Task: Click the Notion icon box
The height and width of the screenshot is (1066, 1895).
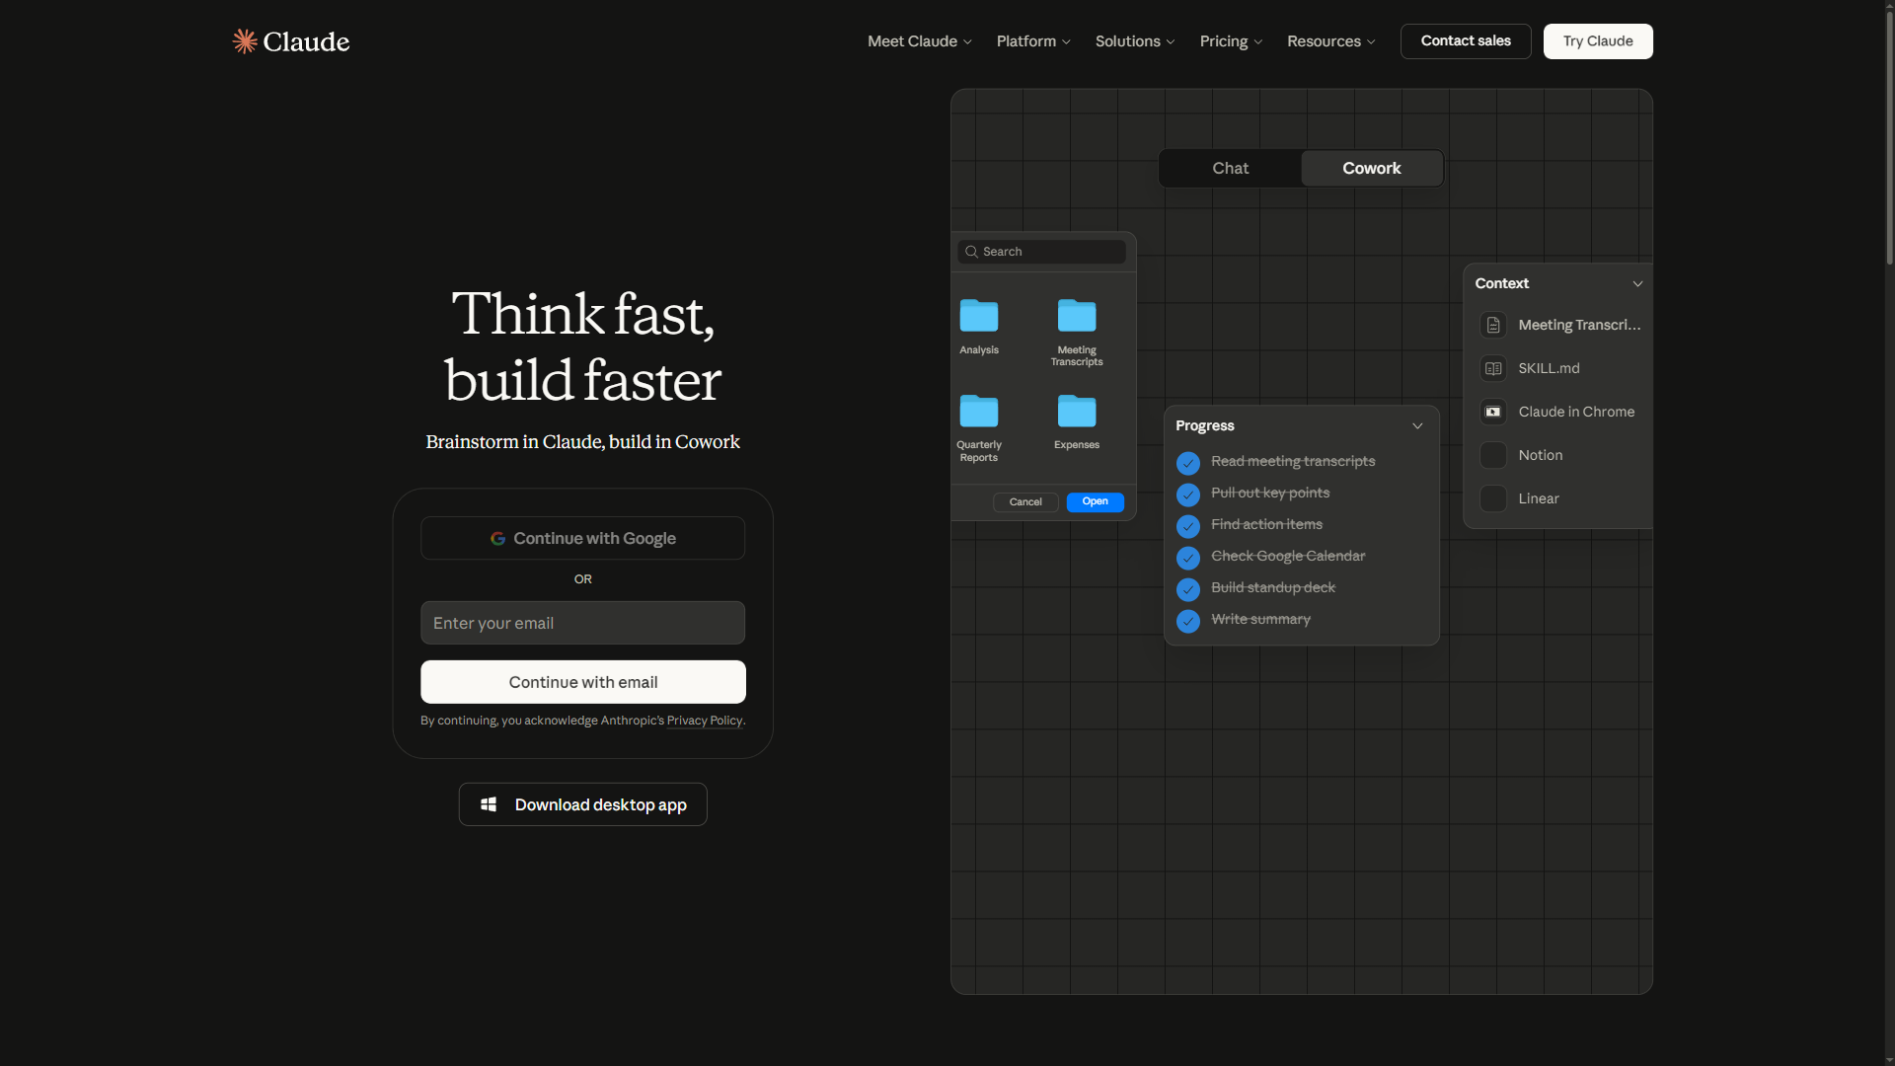Action: (x=1493, y=455)
